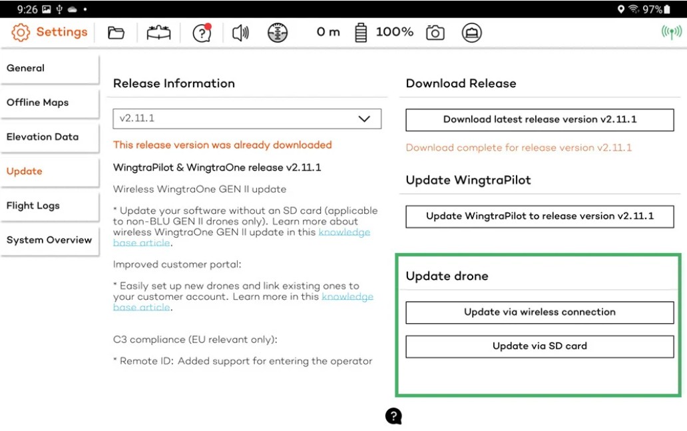The image size is (687, 431).
Task: Toggle the speaker sound icon
Action: pos(240,33)
